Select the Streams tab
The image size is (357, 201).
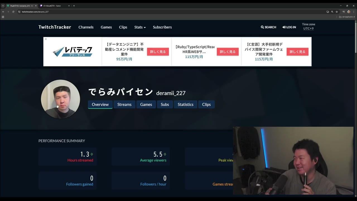click(x=124, y=104)
